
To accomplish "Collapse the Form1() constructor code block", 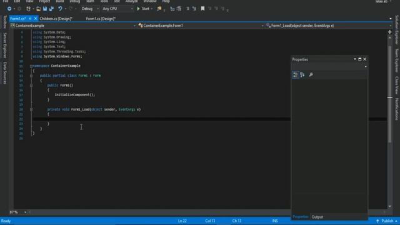I will [x=31, y=85].
